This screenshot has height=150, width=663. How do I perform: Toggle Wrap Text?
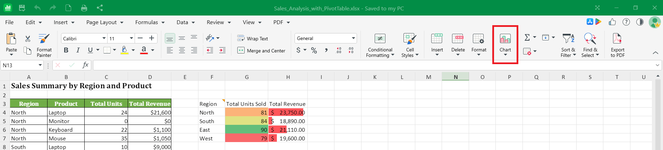(x=253, y=38)
